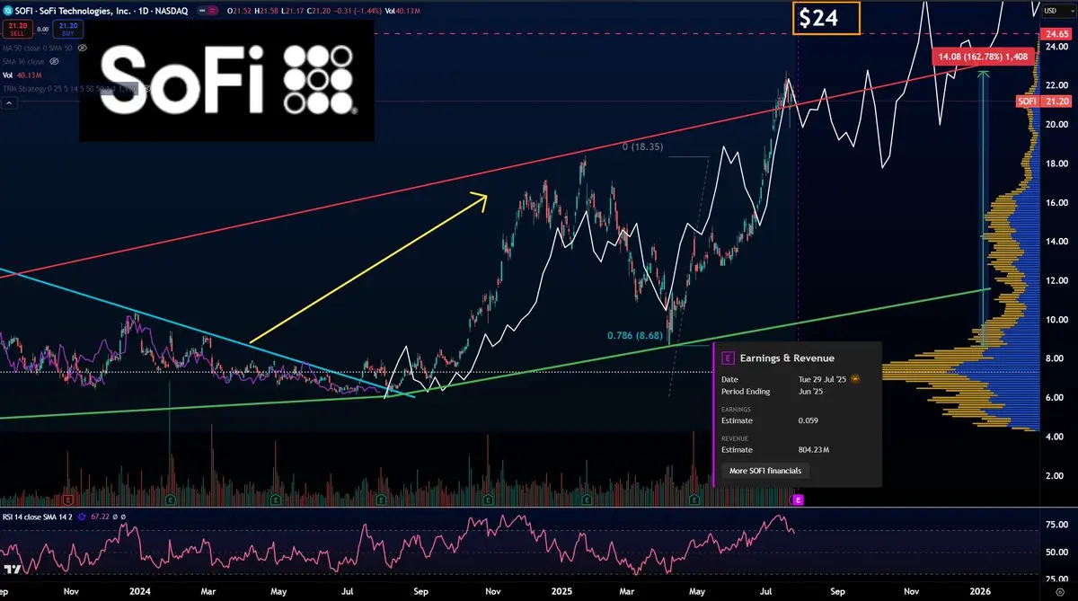
Task: Click the Period Ending Jun '25 value
Action: [x=808, y=391]
